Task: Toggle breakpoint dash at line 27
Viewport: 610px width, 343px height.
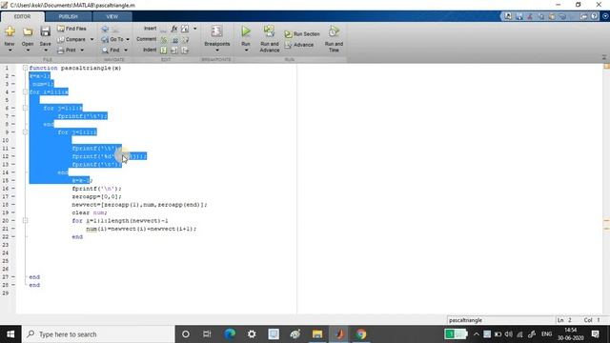Action: 13,277
